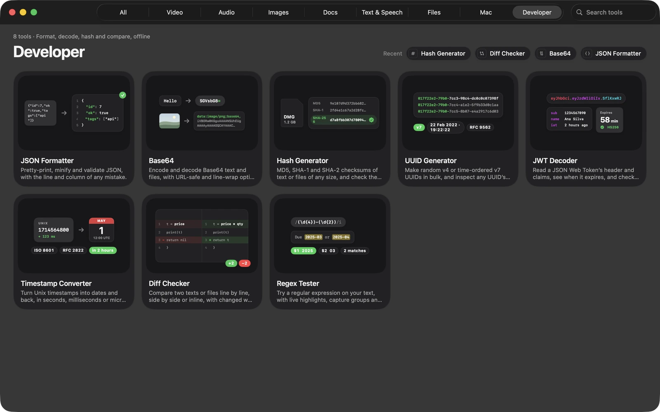Image resolution: width=660 pixels, height=412 pixels.
Task: Click the MAY 1 calendar icon
Action: 101,230
